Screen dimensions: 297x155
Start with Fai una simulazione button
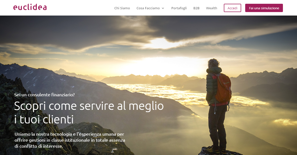pos(264,8)
